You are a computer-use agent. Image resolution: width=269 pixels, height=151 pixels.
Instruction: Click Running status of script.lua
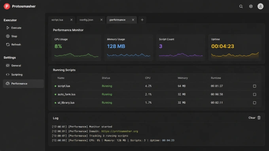tap(107, 86)
